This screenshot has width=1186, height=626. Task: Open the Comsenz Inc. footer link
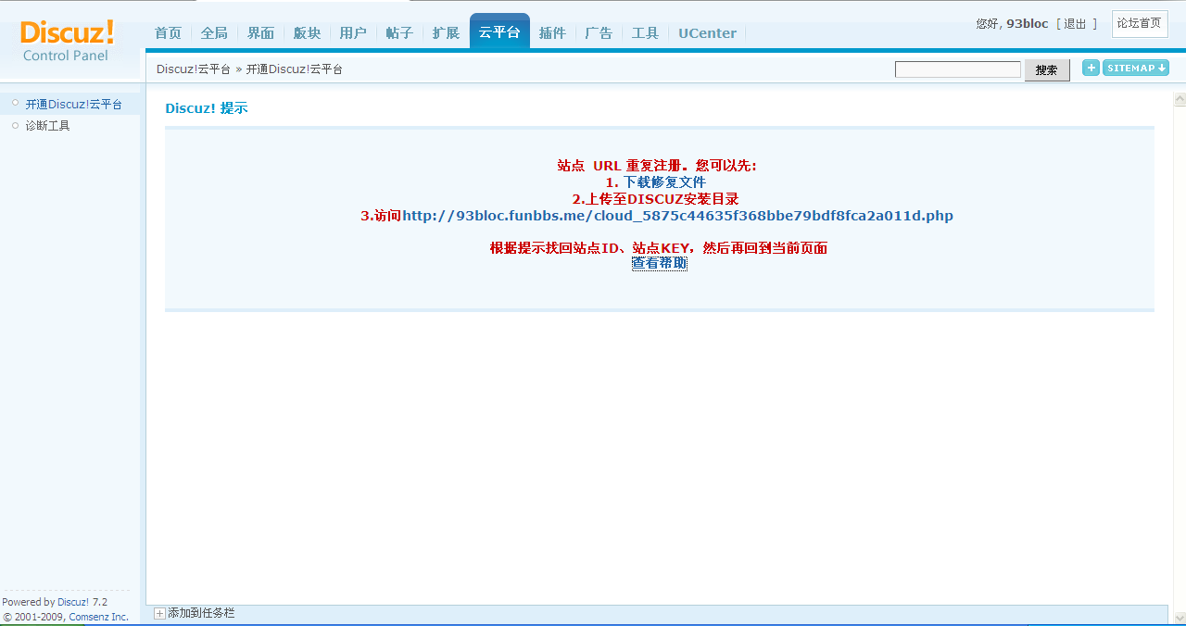coord(98,617)
